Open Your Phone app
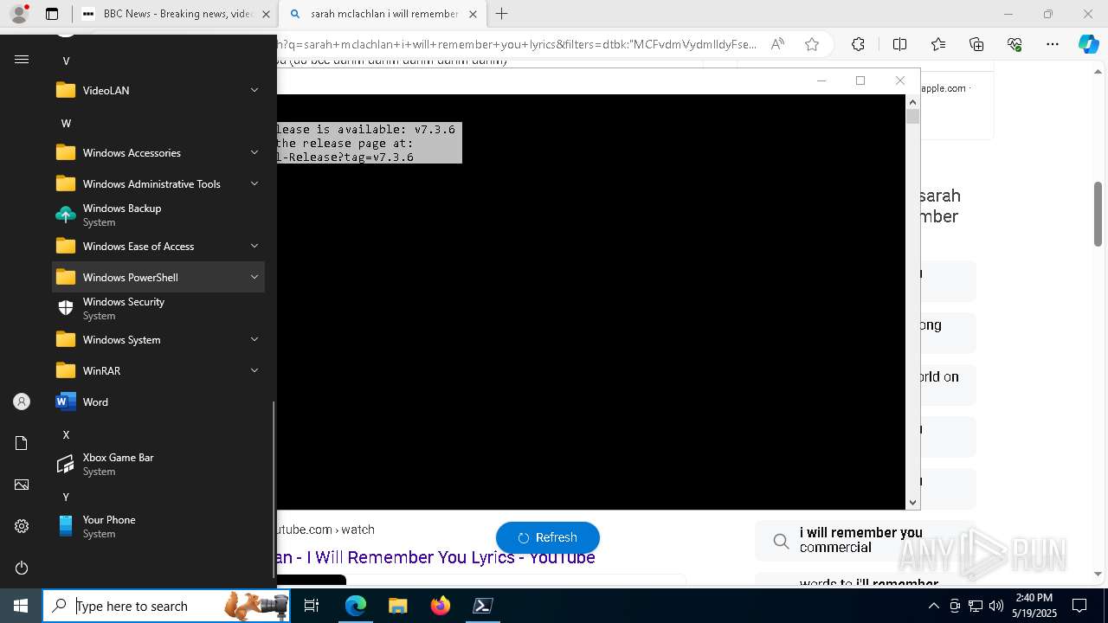The height and width of the screenshot is (623, 1108). pyautogui.click(x=158, y=526)
